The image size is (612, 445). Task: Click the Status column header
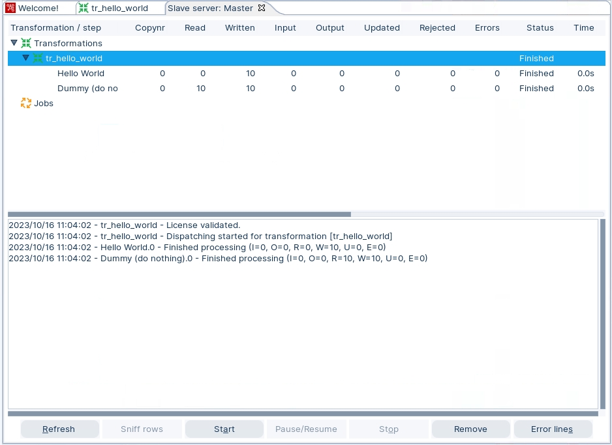tap(540, 28)
